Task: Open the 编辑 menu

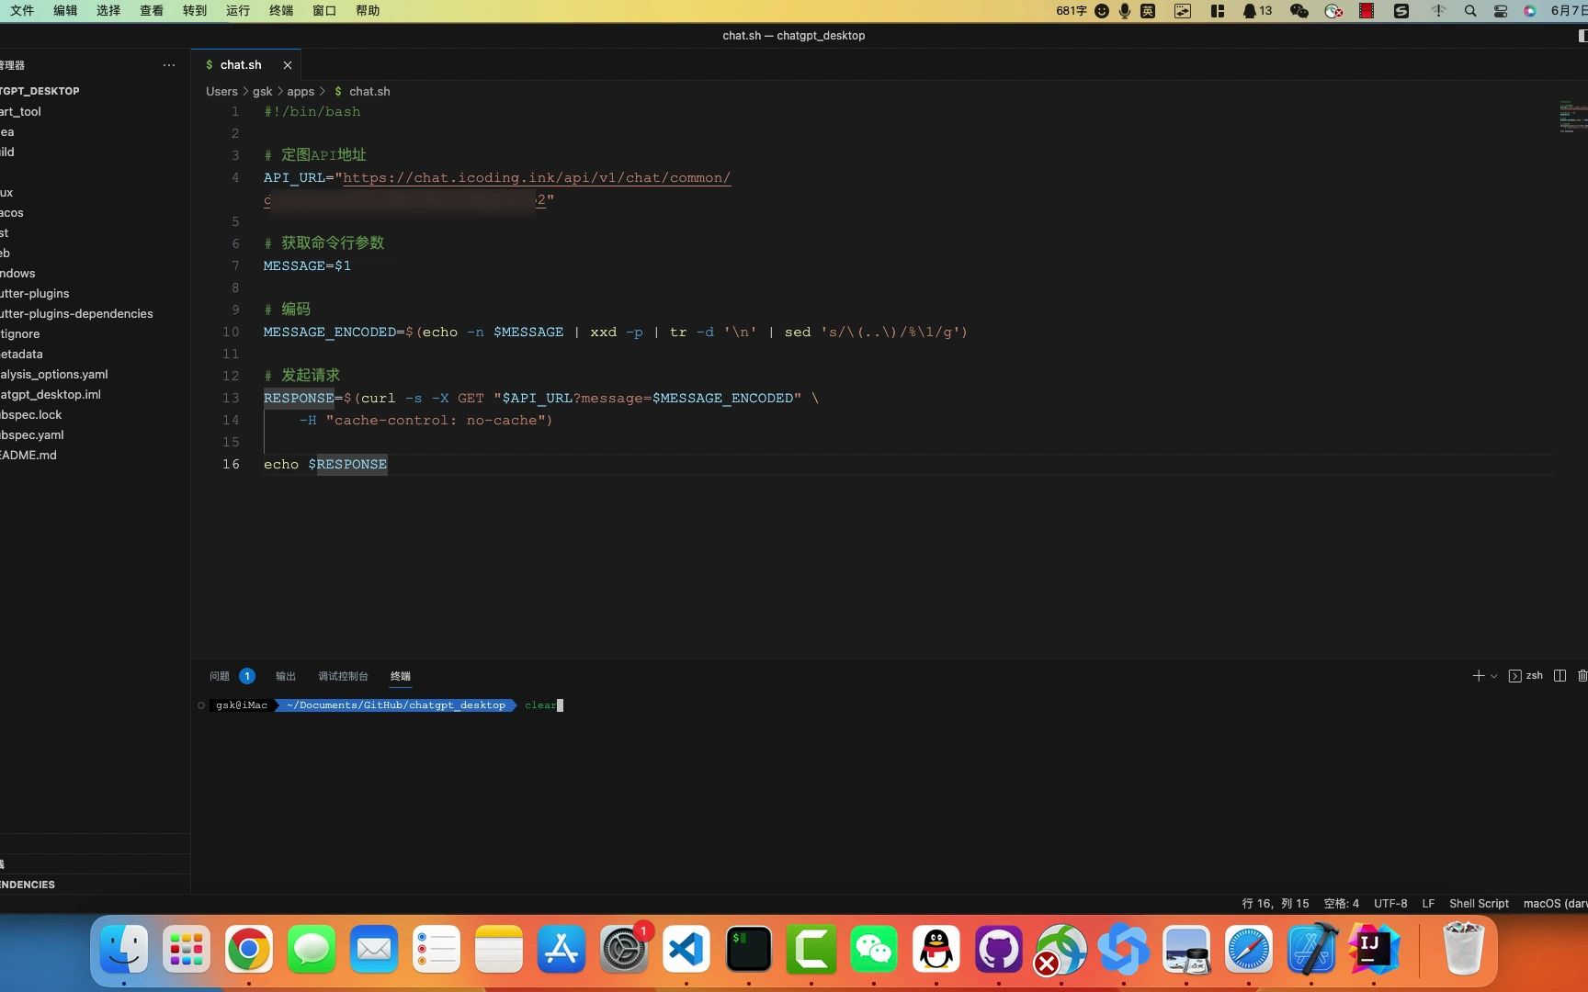Action: tap(65, 11)
